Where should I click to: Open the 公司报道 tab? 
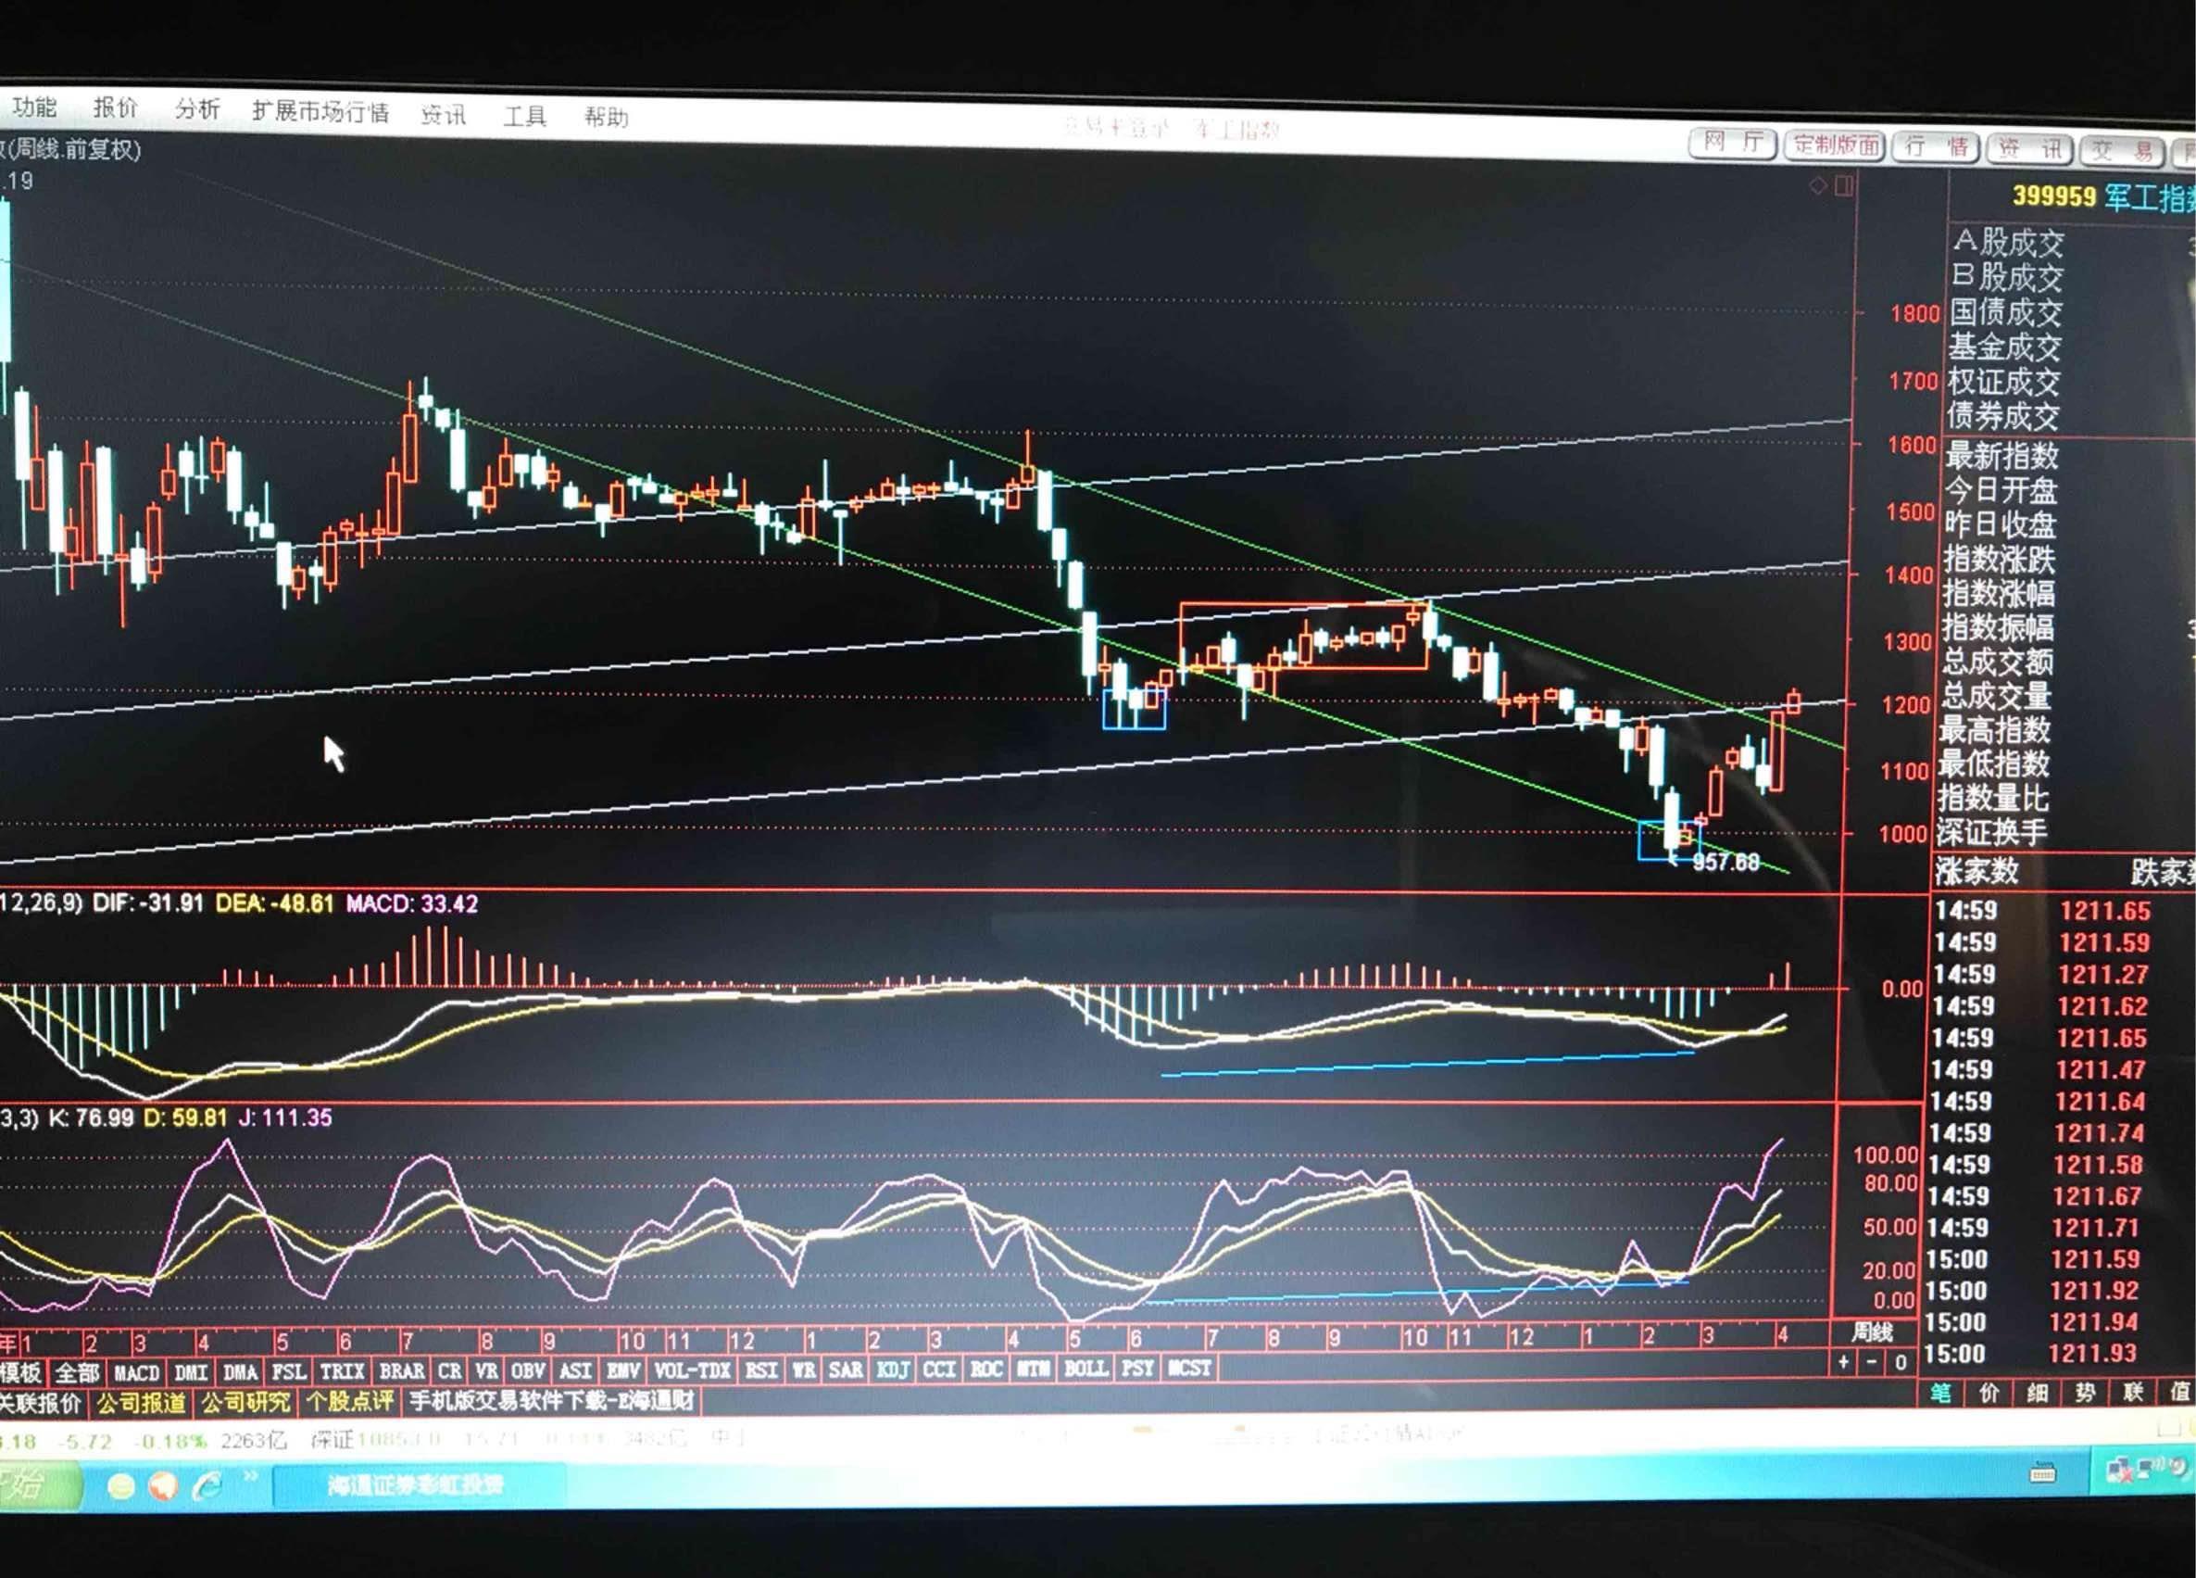point(142,1402)
